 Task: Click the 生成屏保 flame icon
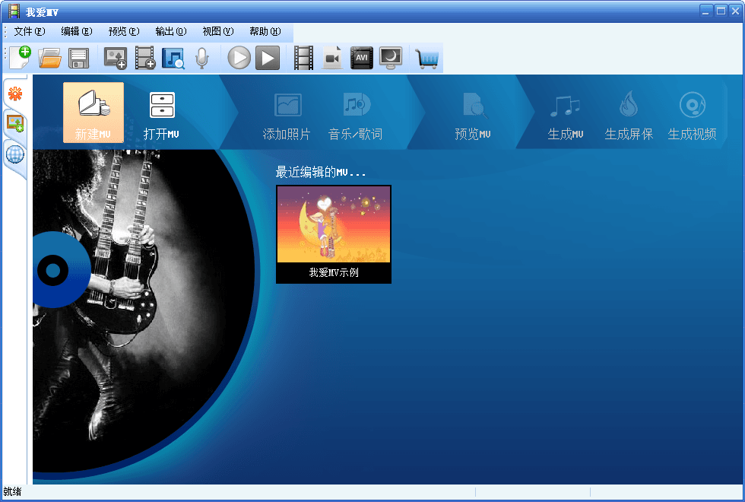(x=628, y=104)
